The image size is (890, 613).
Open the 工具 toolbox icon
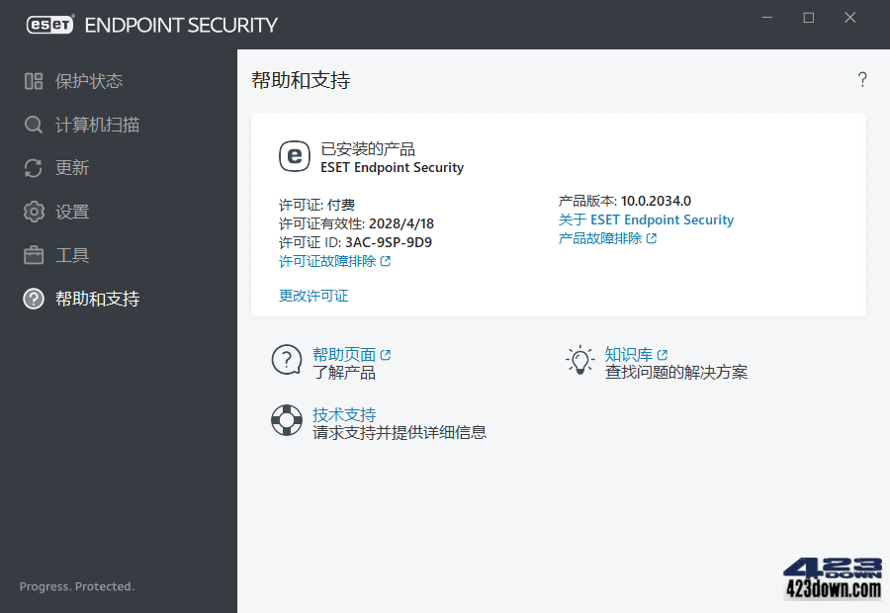[x=33, y=255]
